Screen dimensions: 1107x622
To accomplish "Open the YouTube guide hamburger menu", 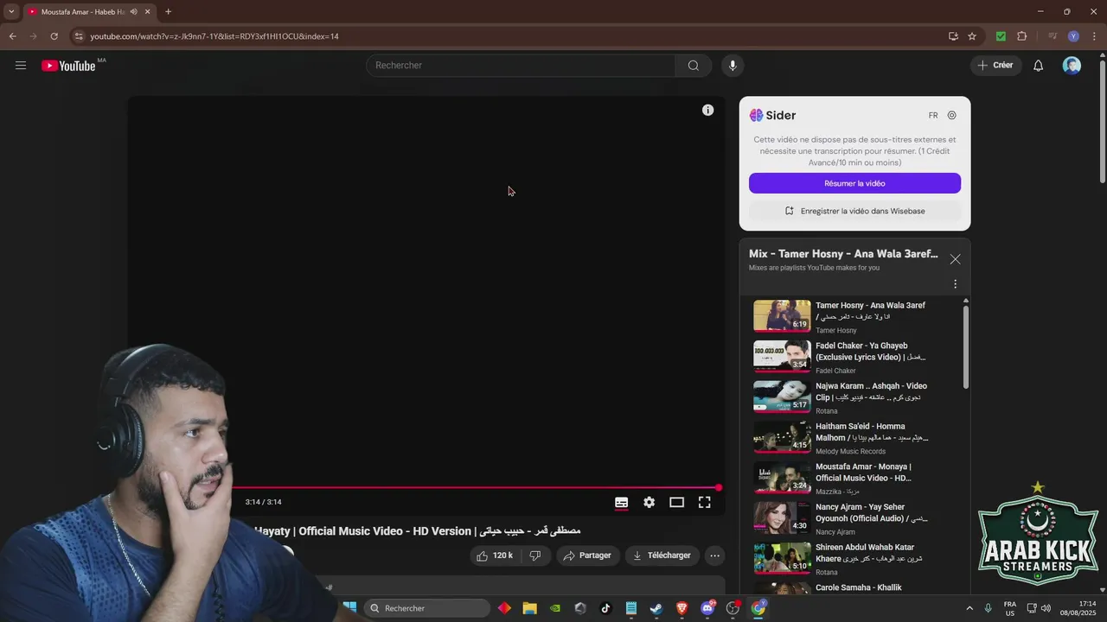I will [21, 66].
